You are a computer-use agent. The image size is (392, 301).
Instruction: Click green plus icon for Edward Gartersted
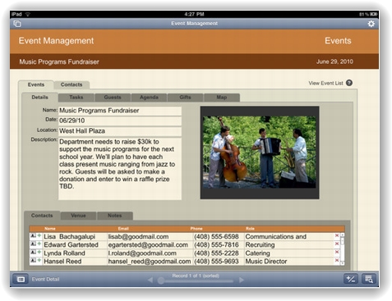tap(39, 244)
